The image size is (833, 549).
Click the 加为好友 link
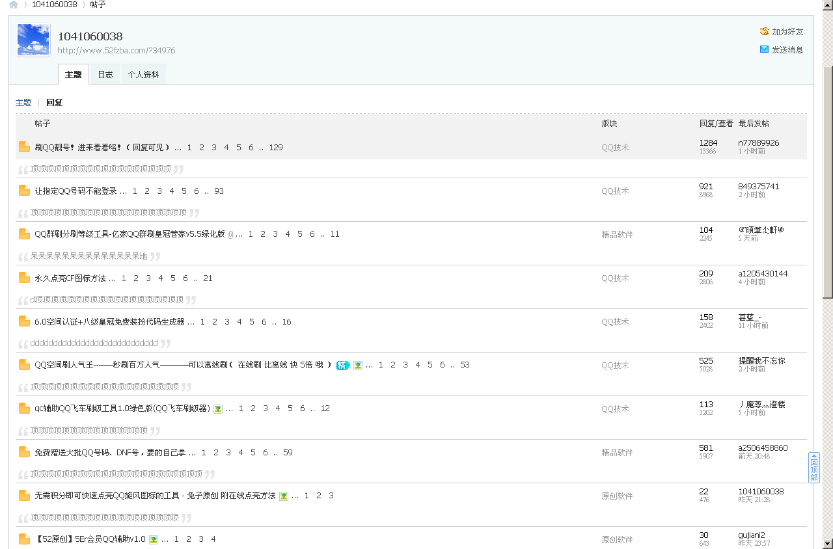(788, 32)
